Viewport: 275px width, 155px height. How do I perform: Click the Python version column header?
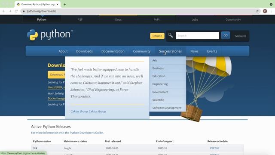tap(42, 141)
